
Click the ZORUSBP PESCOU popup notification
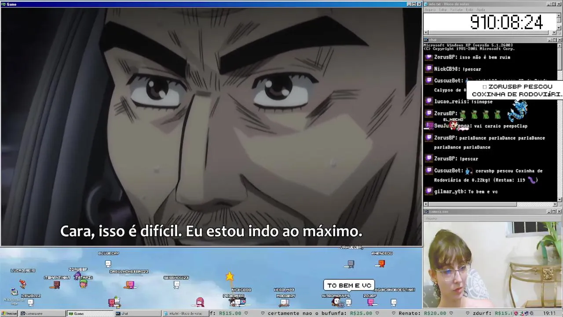(515, 90)
